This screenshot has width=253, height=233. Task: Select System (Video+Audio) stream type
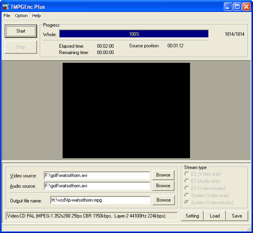[209, 203]
